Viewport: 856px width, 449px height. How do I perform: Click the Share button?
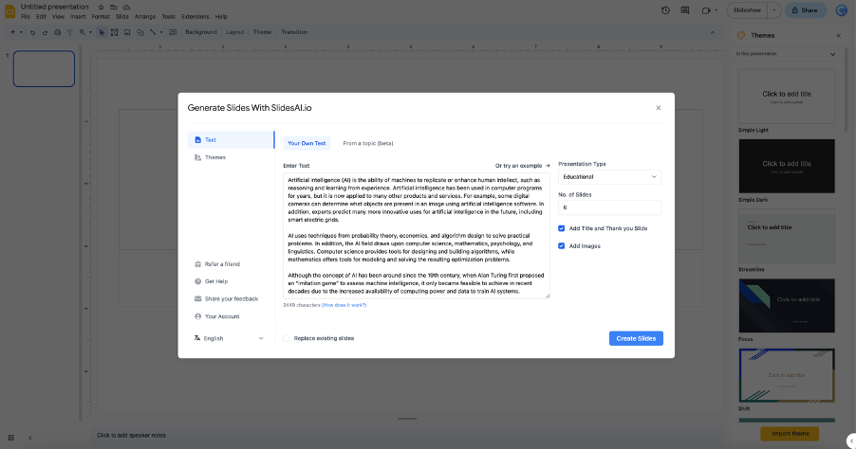pyautogui.click(x=806, y=10)
